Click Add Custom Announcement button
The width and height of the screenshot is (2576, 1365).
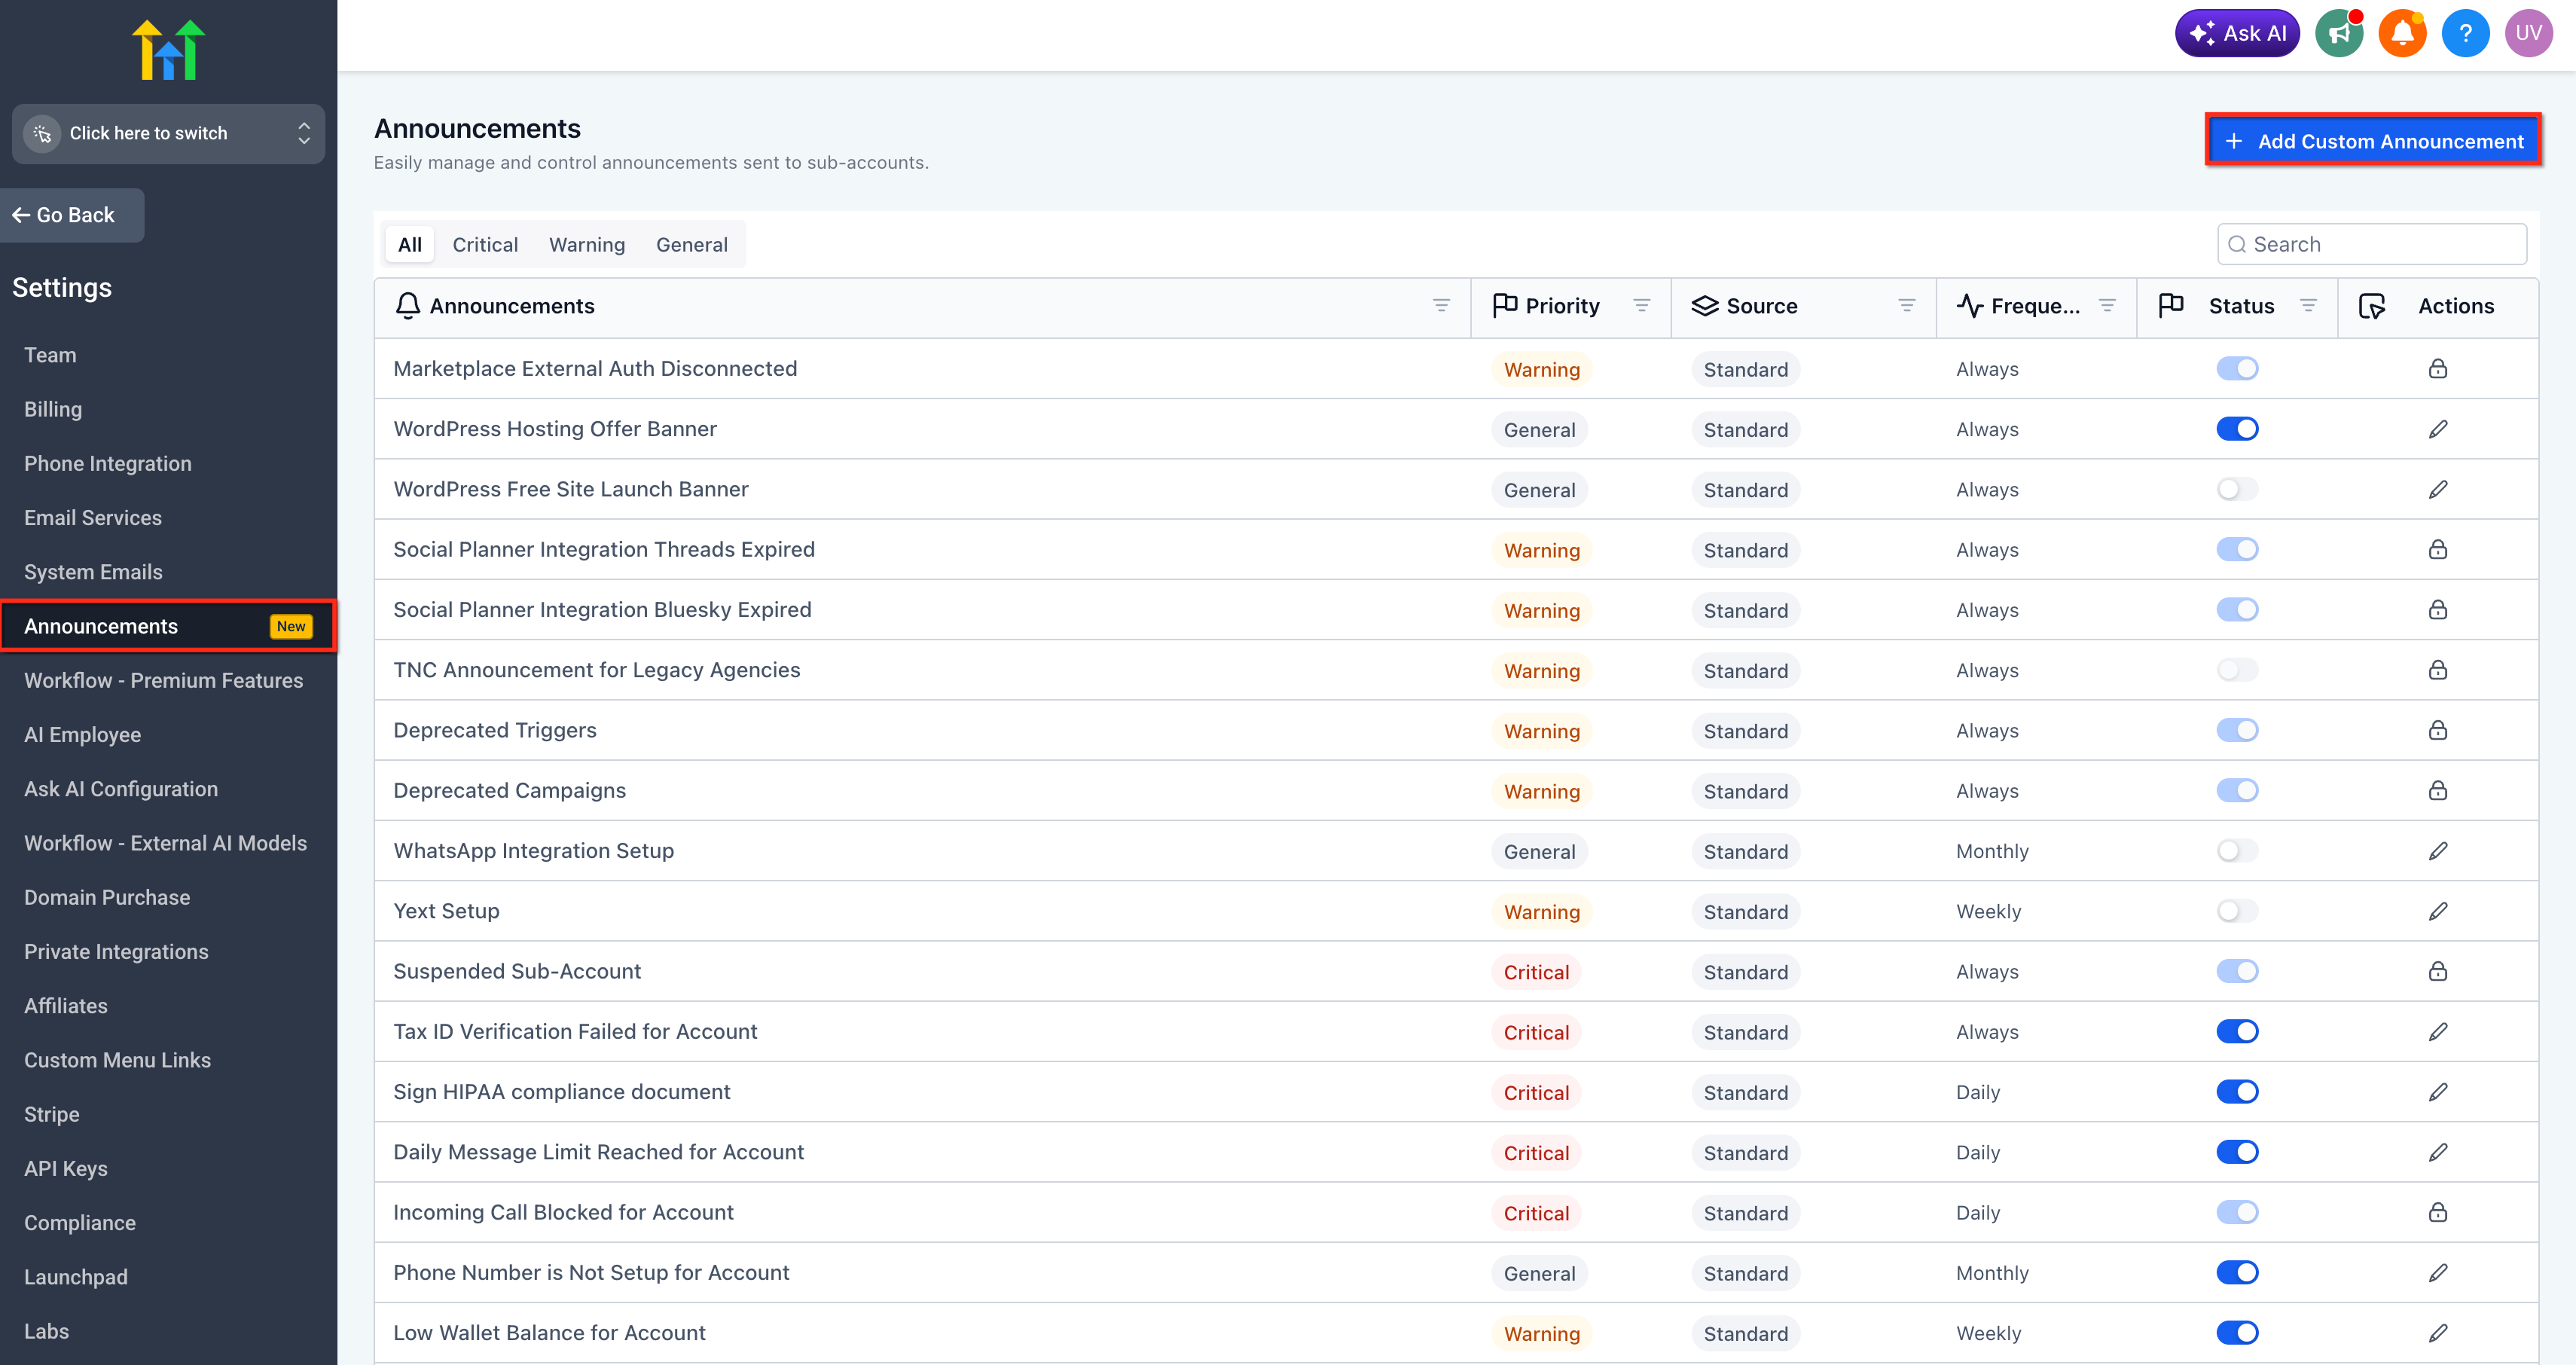pyautogui.click(x=2373, y=141)
